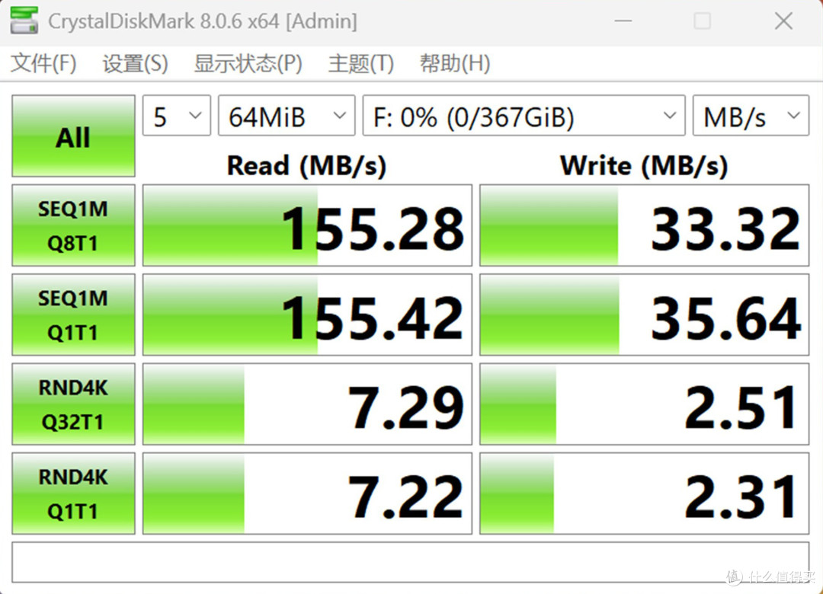Close the CrystalDiskMark window
Screen dimensions: 823x594
click(783, 21)
